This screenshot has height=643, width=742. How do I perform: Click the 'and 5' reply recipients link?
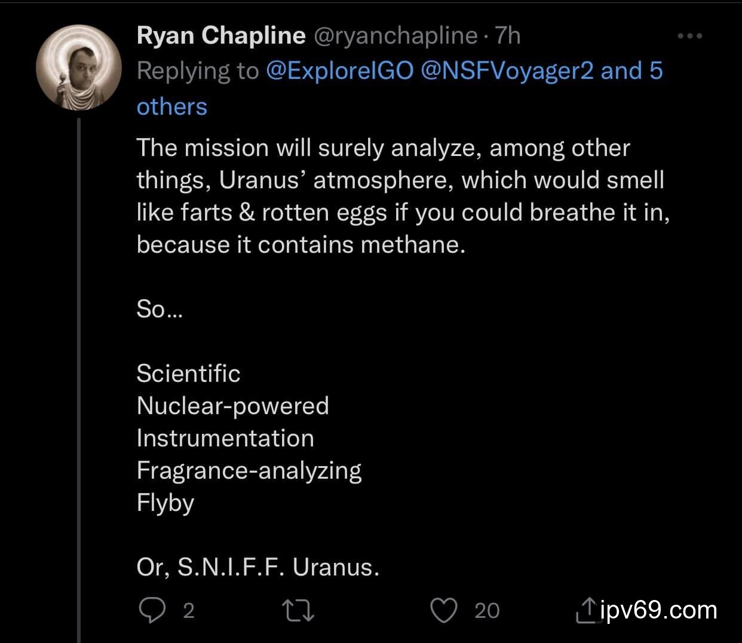point(631,71)
